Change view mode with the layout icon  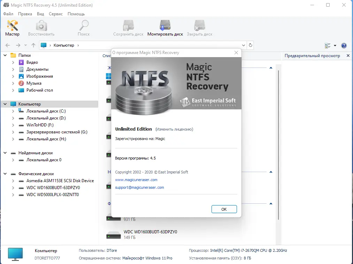tap(327, 45)
